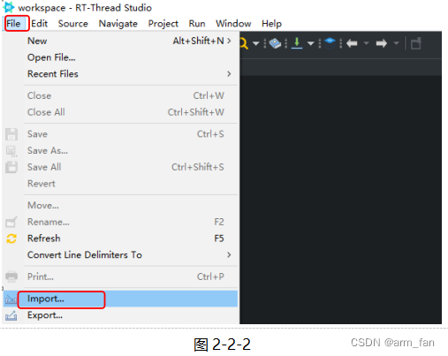Select Close All in the File menu

[x=120, y=112]
